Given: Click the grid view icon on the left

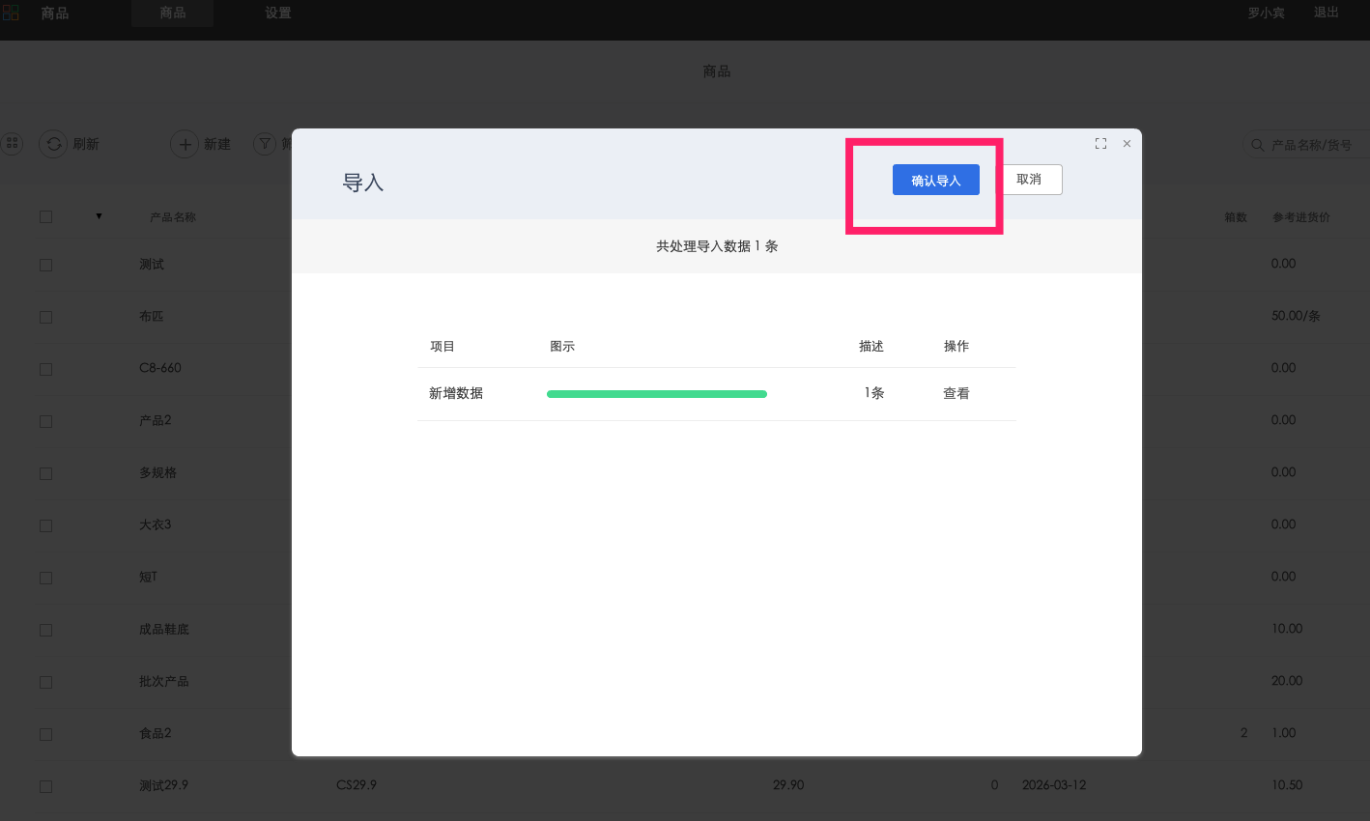Looking at the screenshot, I should [13, 143].
